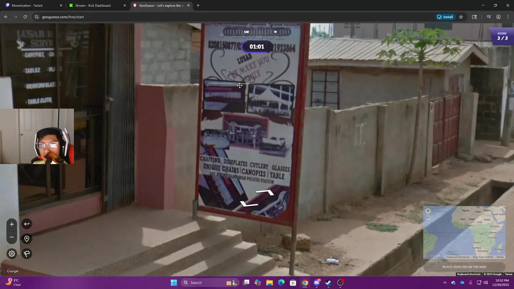Click the Google logo in street view
514x289 pixels.
click(12, 271)
